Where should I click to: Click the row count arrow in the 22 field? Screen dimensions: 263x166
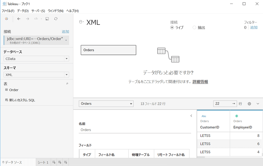pos(234,104)
